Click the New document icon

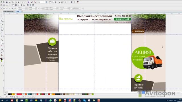(x=1, y=2)
